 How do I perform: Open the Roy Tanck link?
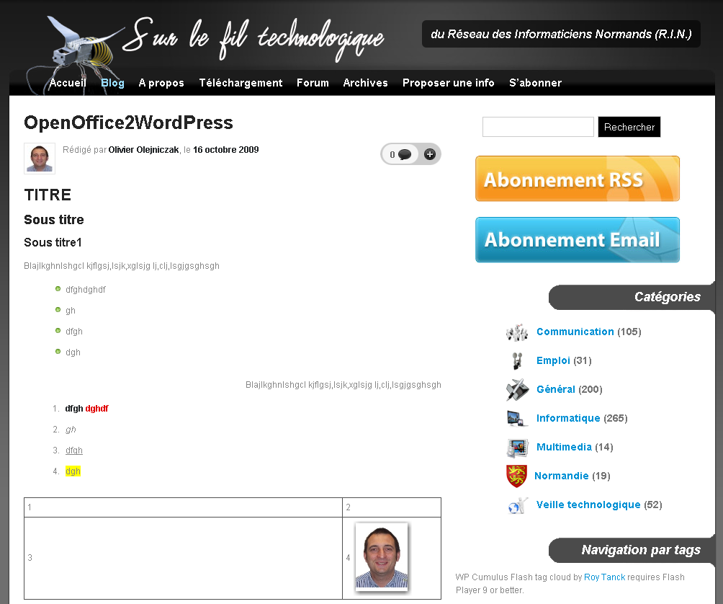(604, 577)
